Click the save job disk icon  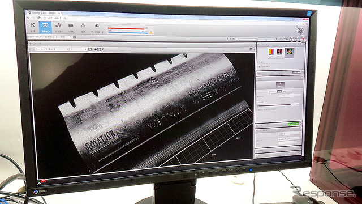pyautogui.click(x=75, y=37)
